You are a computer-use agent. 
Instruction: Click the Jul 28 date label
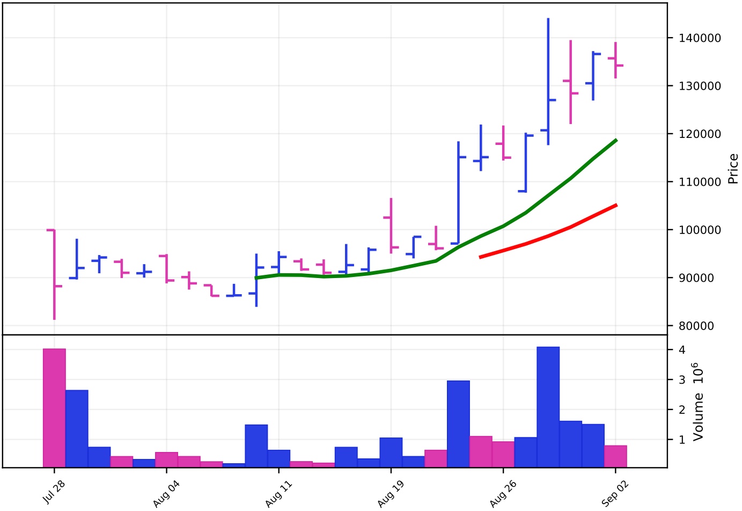[54, 492]
